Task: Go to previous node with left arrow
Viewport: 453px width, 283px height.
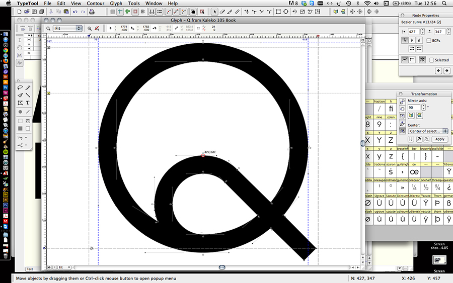Action: pos(438,70)
